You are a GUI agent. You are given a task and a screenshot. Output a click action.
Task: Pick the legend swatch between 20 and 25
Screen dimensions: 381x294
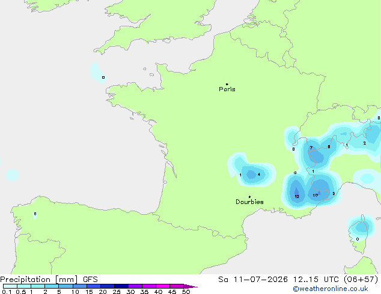click(108, 286)
